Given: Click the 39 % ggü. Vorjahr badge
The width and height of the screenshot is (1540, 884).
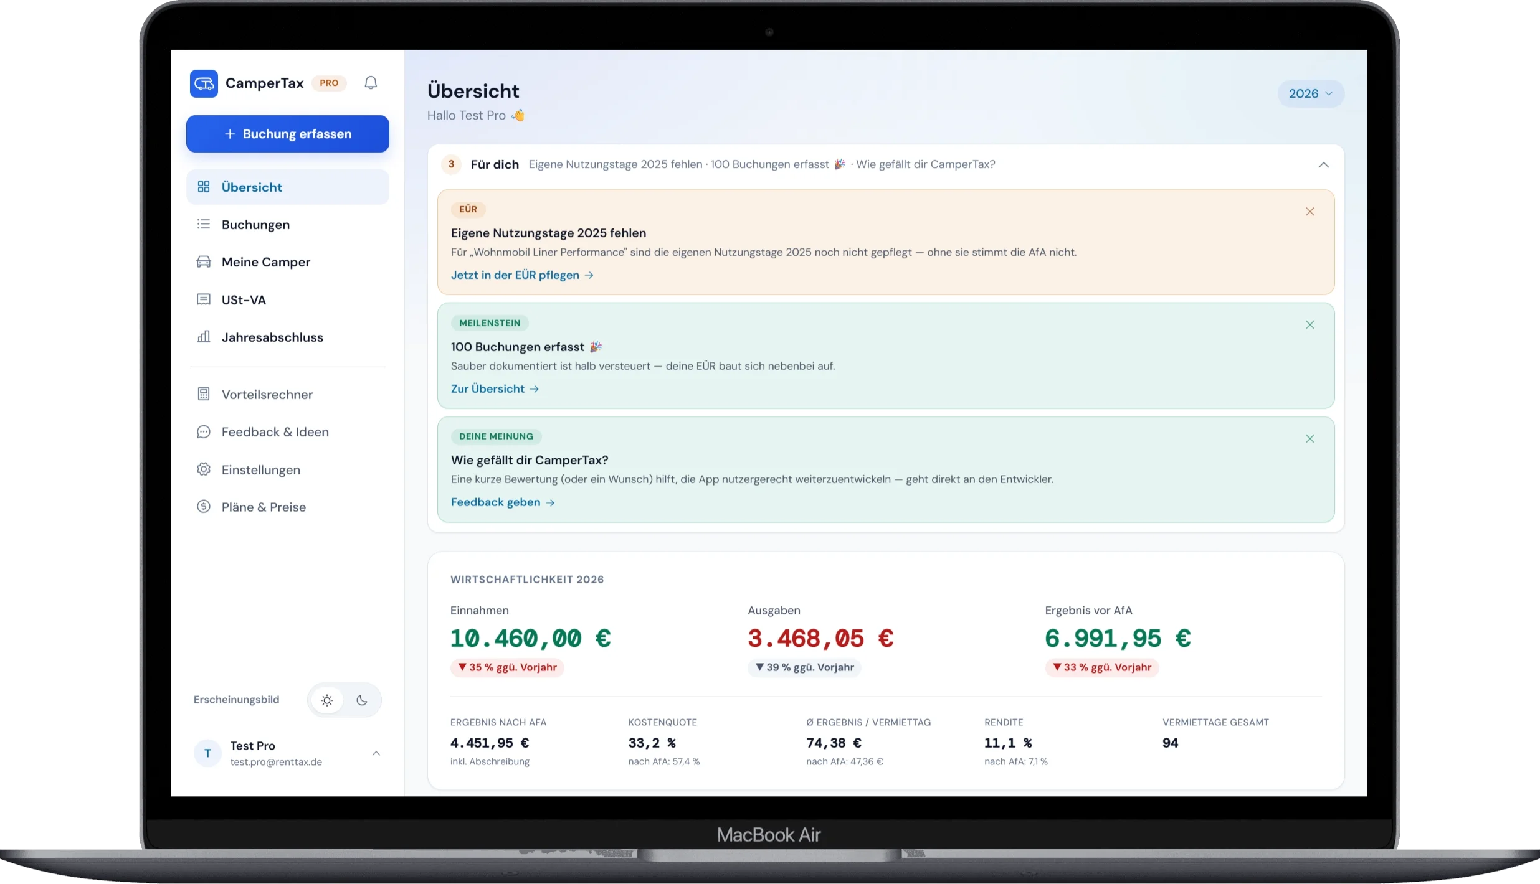Looking at the screenshot, I should tap(804, 667).
